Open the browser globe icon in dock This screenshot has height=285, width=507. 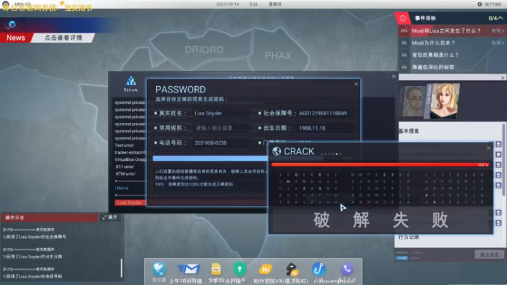[x=160, y=269]
